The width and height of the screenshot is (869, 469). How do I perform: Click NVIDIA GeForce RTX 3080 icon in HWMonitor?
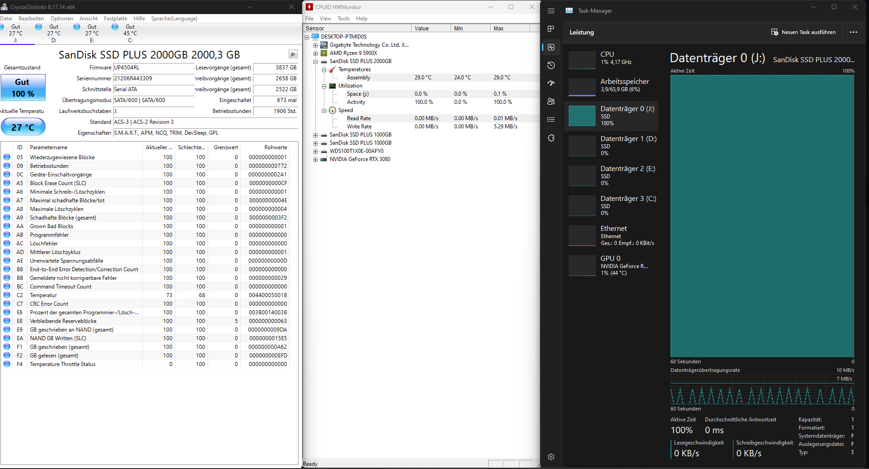point(324,159)
